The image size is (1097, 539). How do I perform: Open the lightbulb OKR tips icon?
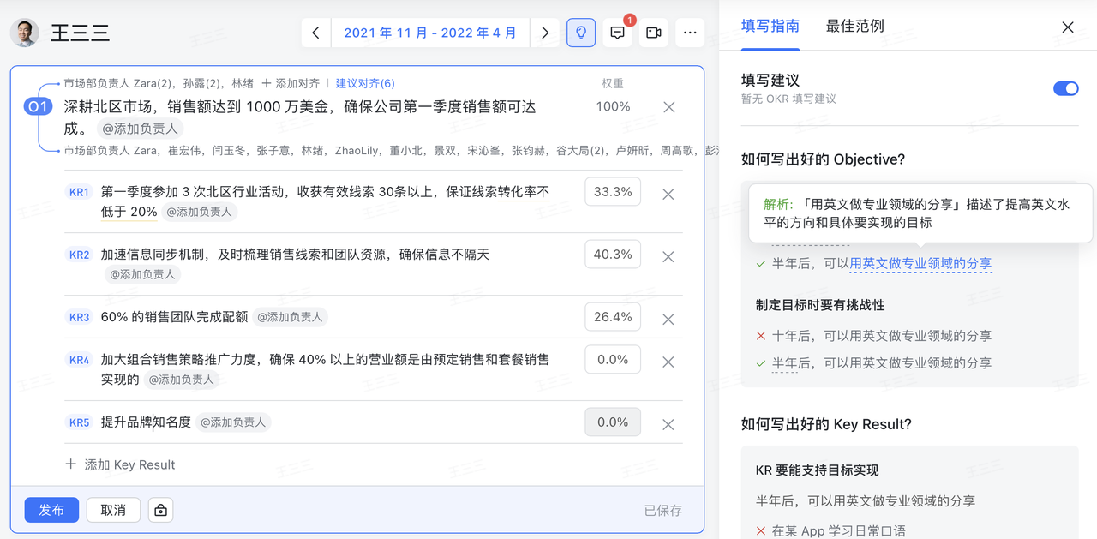pyautogui.click(x=581, y=32)
